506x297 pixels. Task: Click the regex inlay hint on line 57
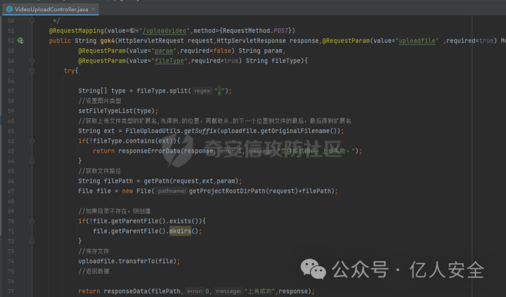pyautogui.click(x=203, y=91)
